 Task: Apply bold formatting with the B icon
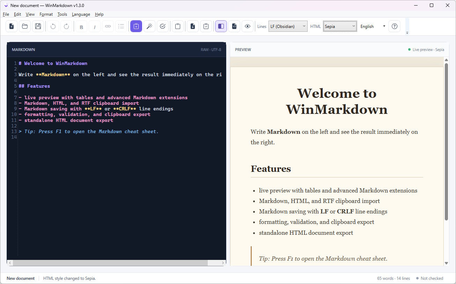(x=81, y=26)
